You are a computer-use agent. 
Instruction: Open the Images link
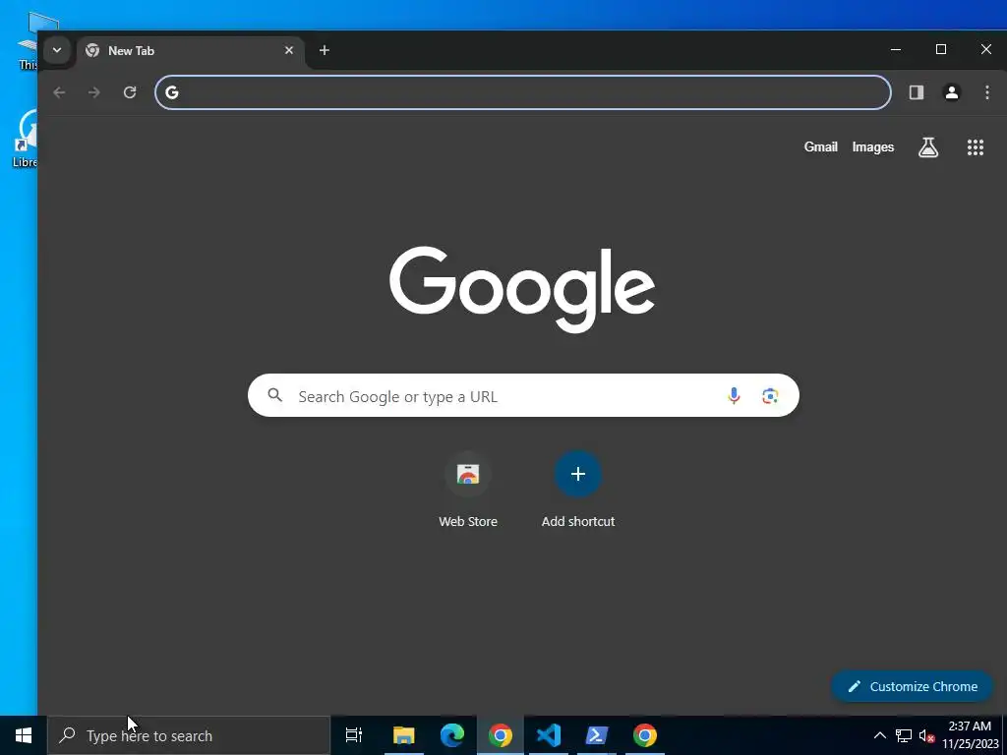tap(873, 147)
